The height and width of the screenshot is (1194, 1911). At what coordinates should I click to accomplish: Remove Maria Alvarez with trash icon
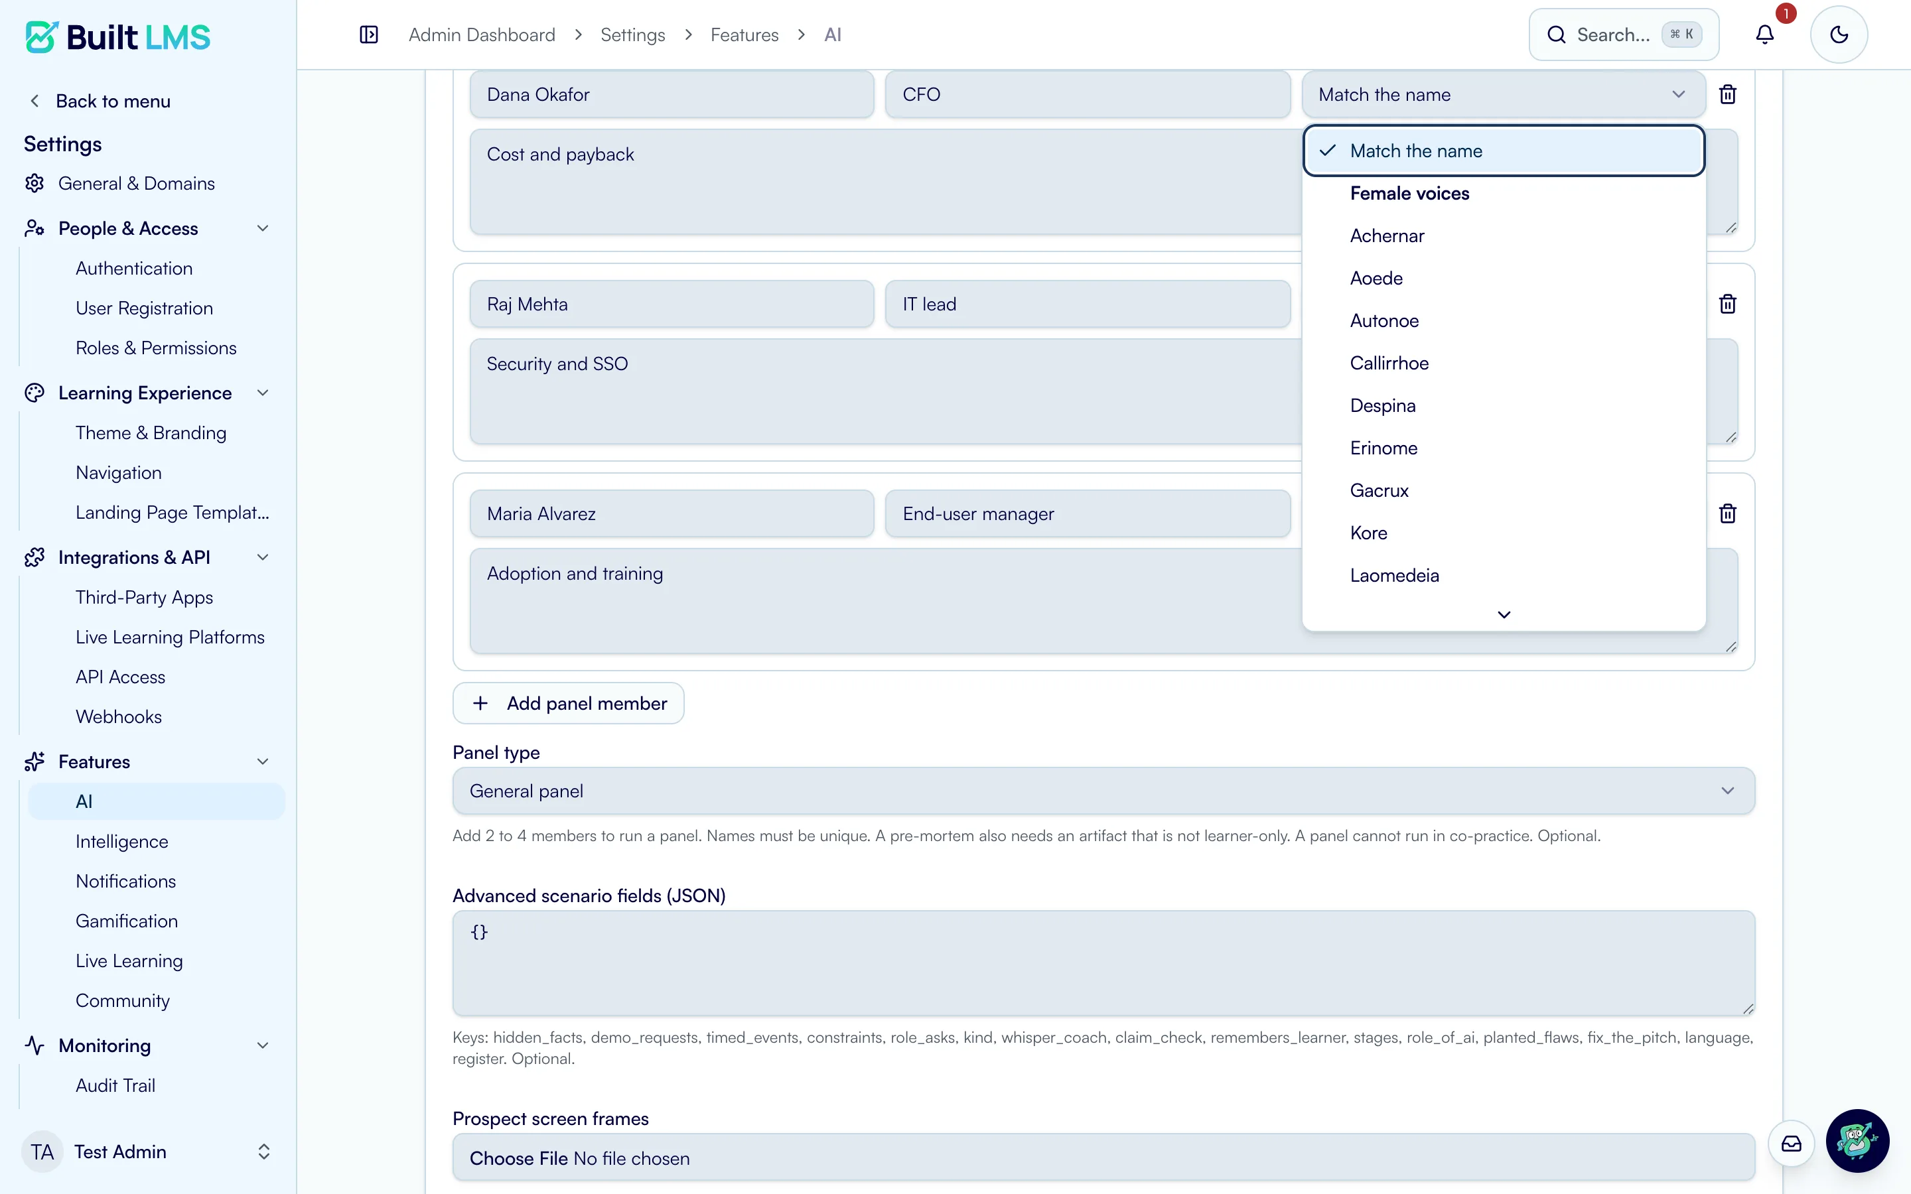pos(1728,514)
